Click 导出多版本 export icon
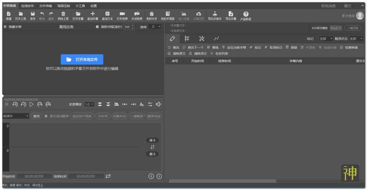This screenshot has width=367, height=190. pos(215,16)
